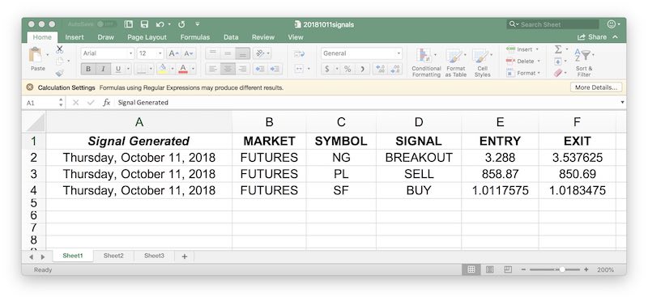Click the Fill down icon

point(557,61)
